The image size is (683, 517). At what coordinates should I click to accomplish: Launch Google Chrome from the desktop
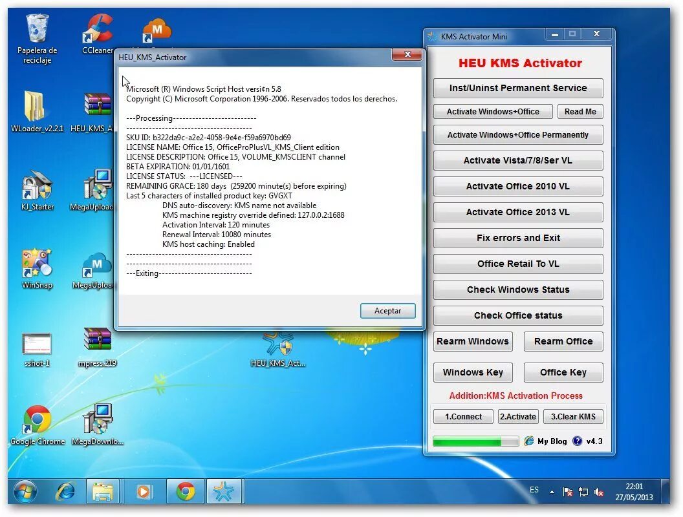pyautogui.click(x=37, y=425)
